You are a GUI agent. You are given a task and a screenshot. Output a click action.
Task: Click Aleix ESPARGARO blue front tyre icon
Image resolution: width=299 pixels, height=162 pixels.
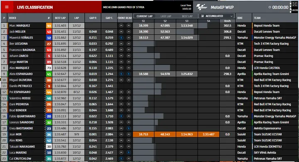(x=121, y=74)
